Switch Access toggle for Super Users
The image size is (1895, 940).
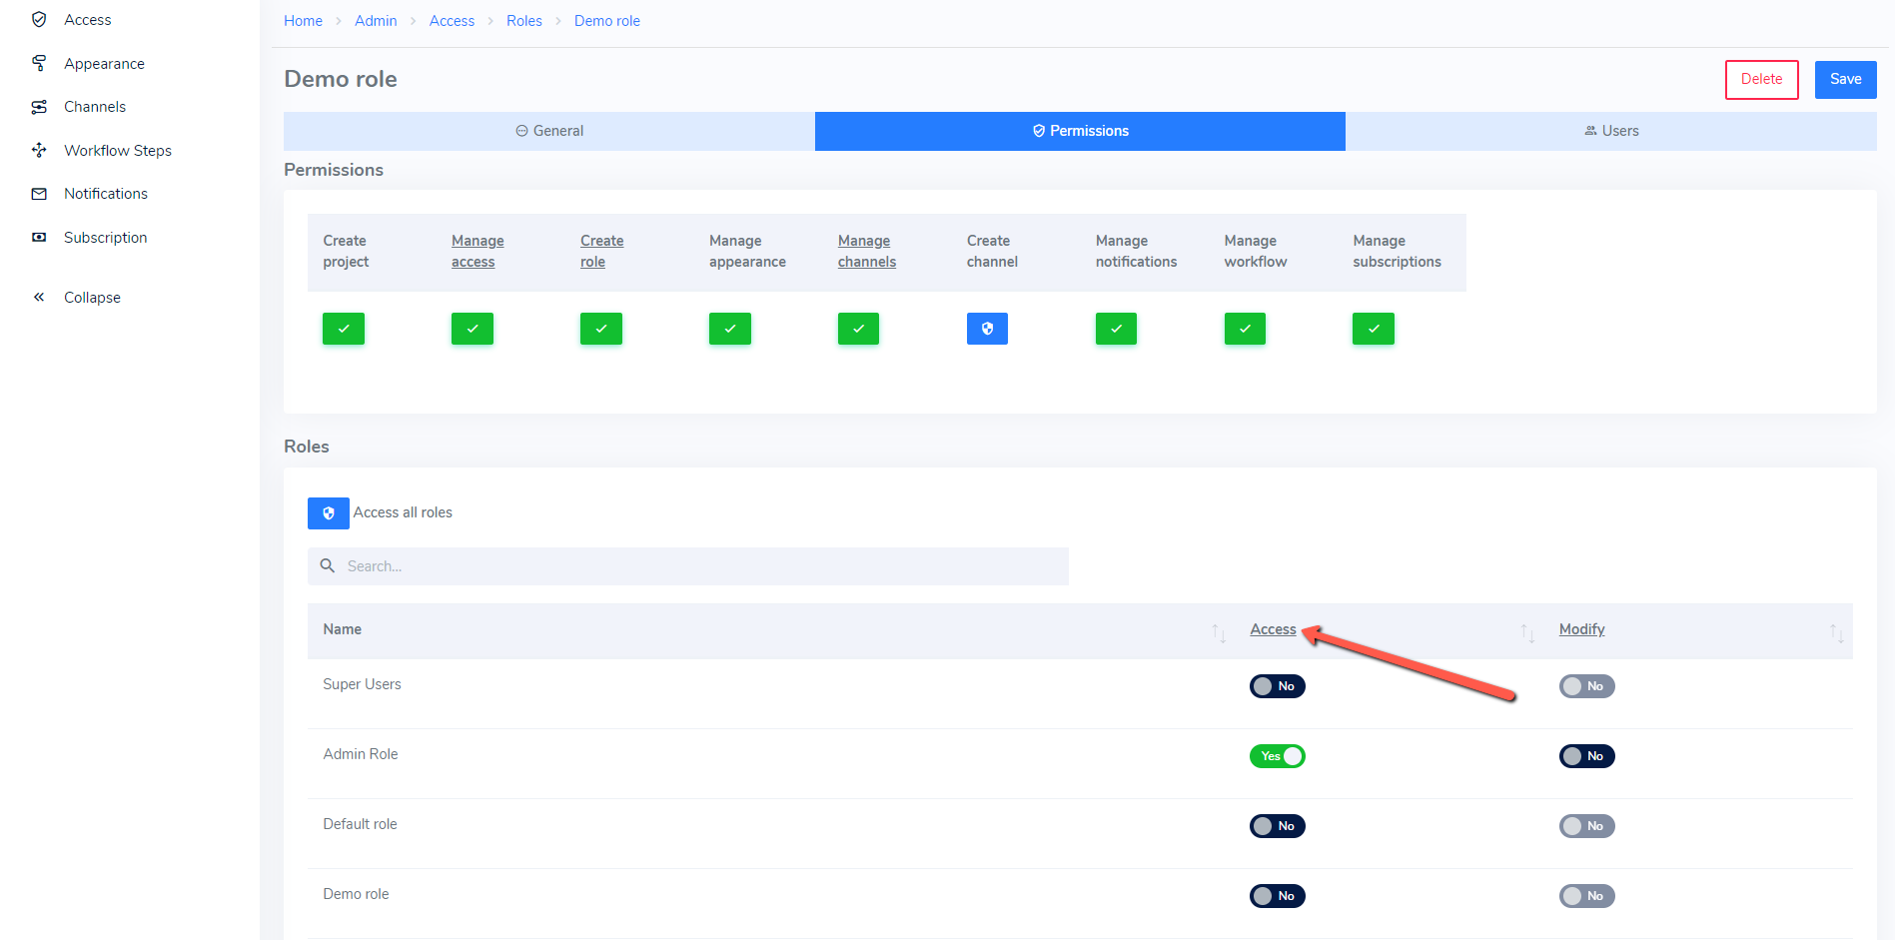pos(1278,686)
